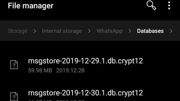The width and height of the screenshot is (180, 101).
Task: Open the three-dot overflow menu
Action: 169,5
